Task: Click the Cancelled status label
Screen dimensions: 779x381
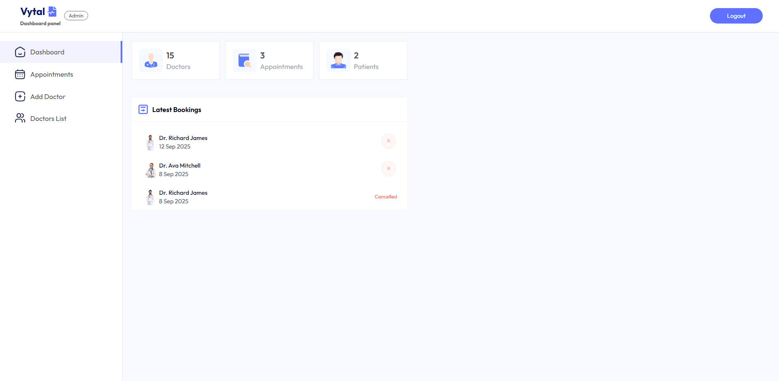Action: [385, 196]
